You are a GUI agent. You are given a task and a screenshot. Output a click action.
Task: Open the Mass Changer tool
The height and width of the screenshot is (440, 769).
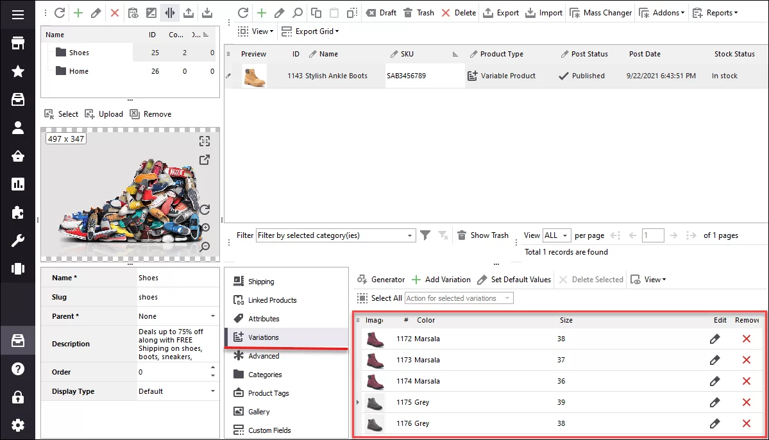pyautogui.click(x=600, y=12)
